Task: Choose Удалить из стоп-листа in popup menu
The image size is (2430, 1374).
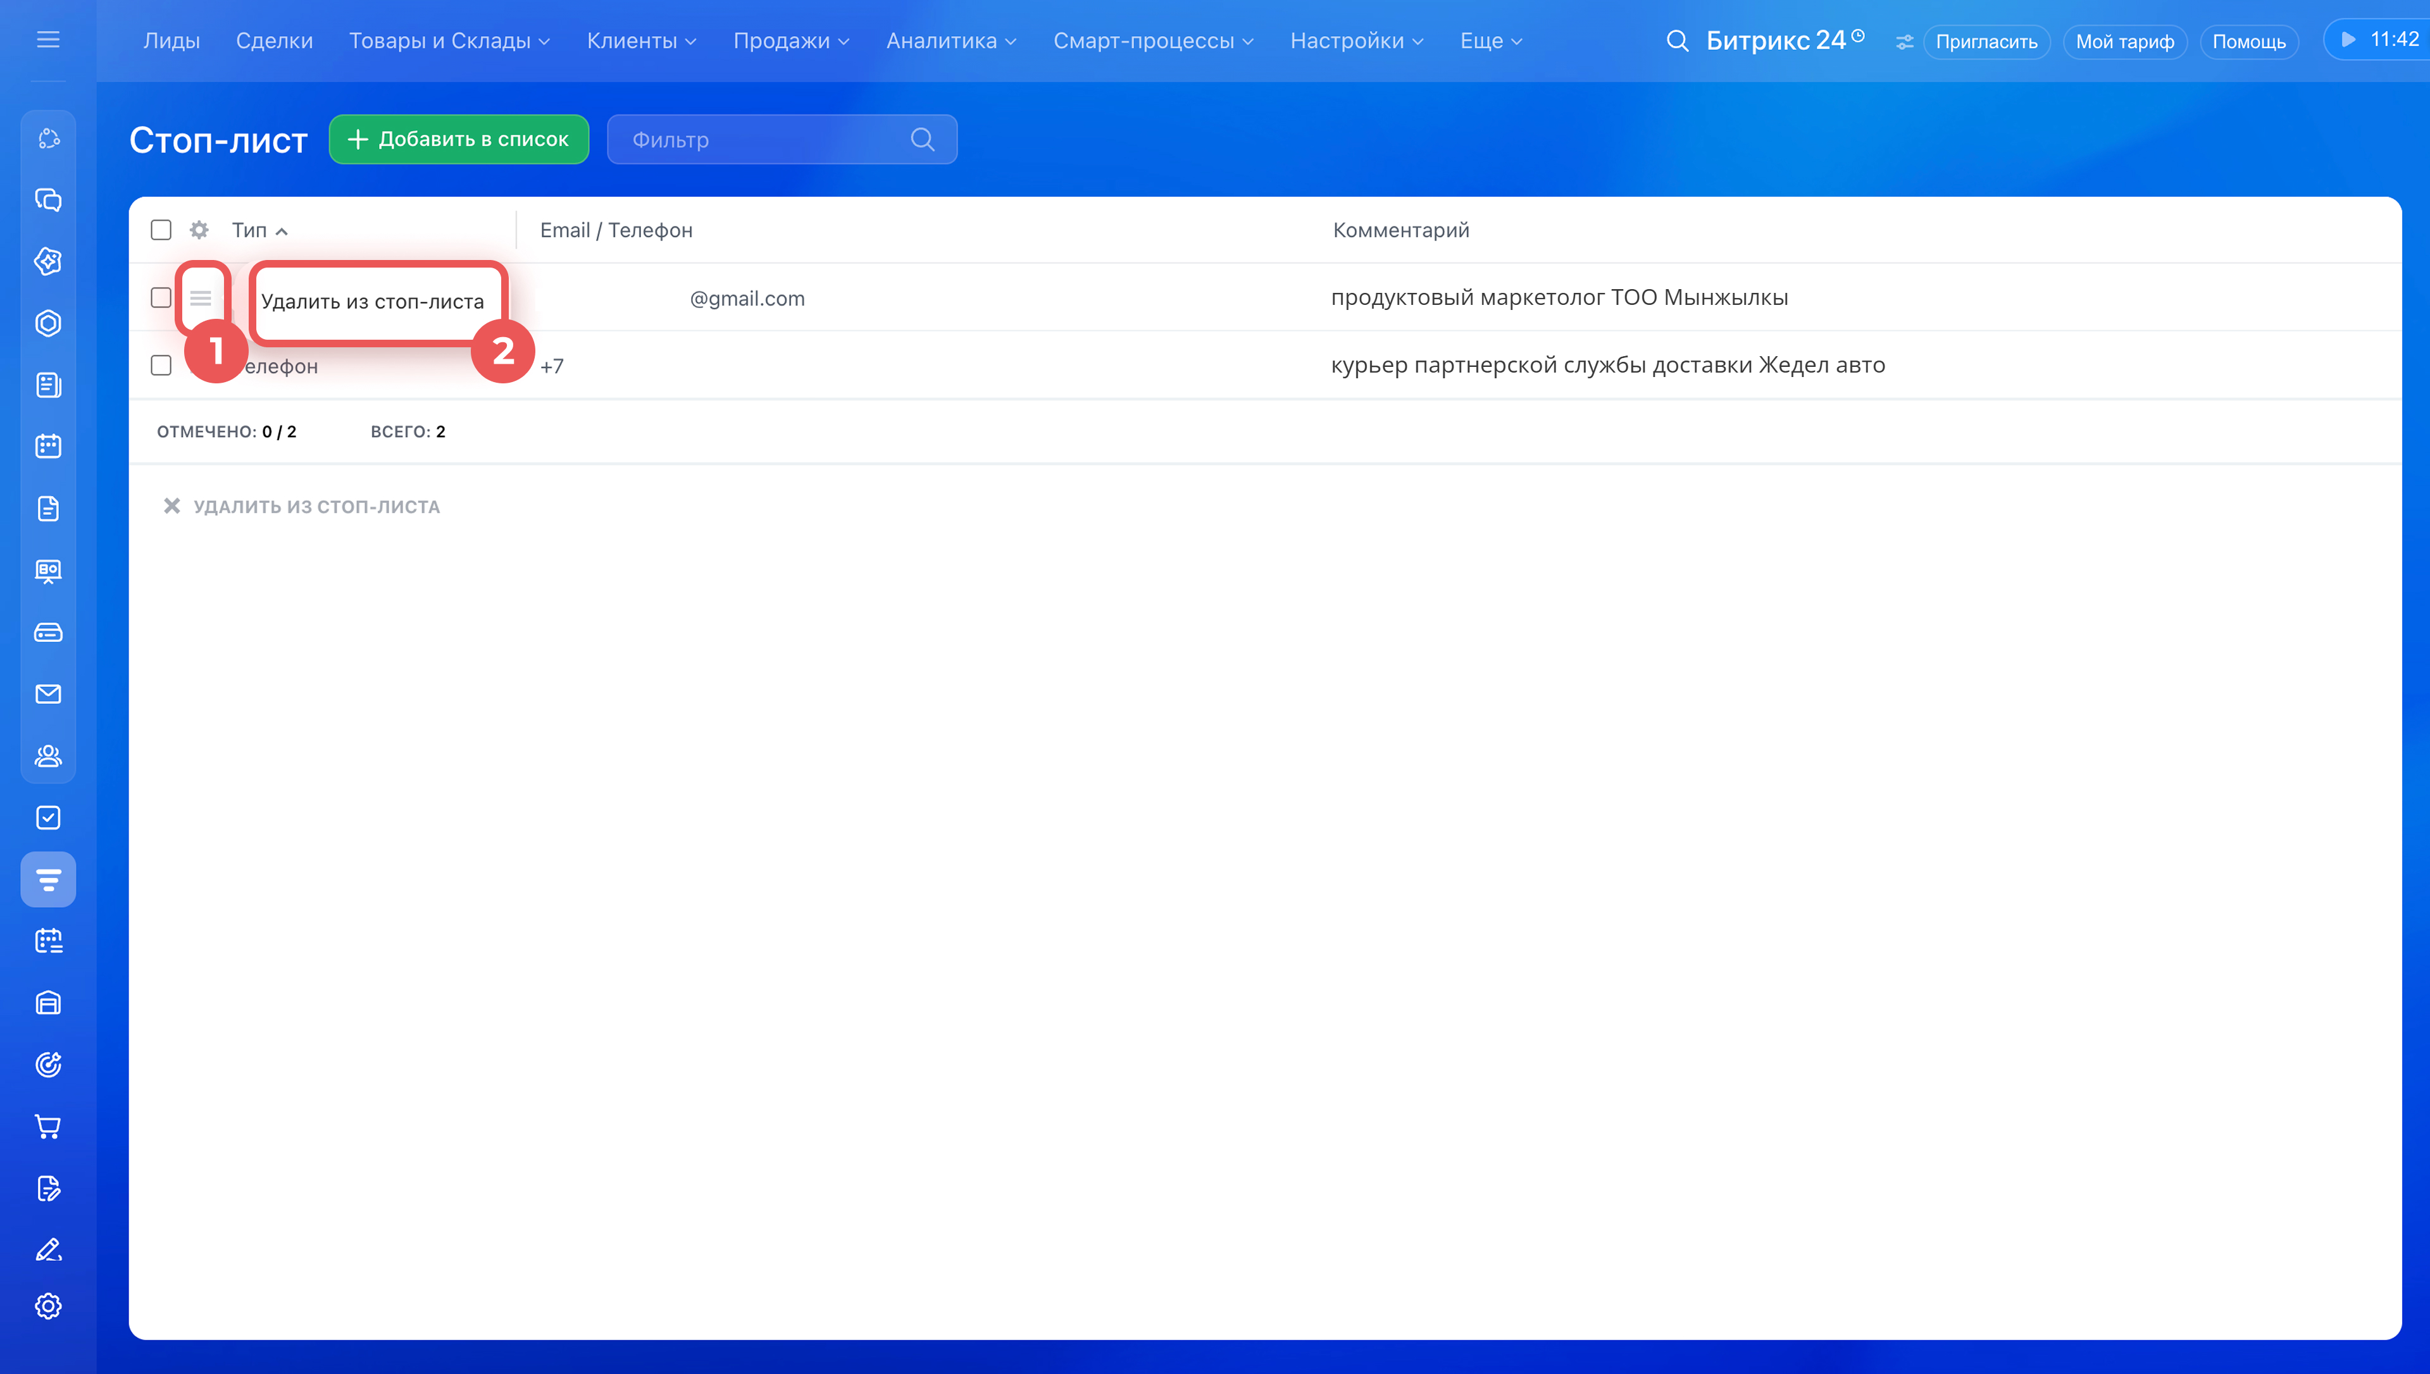Action: click(x=373, y=302)
